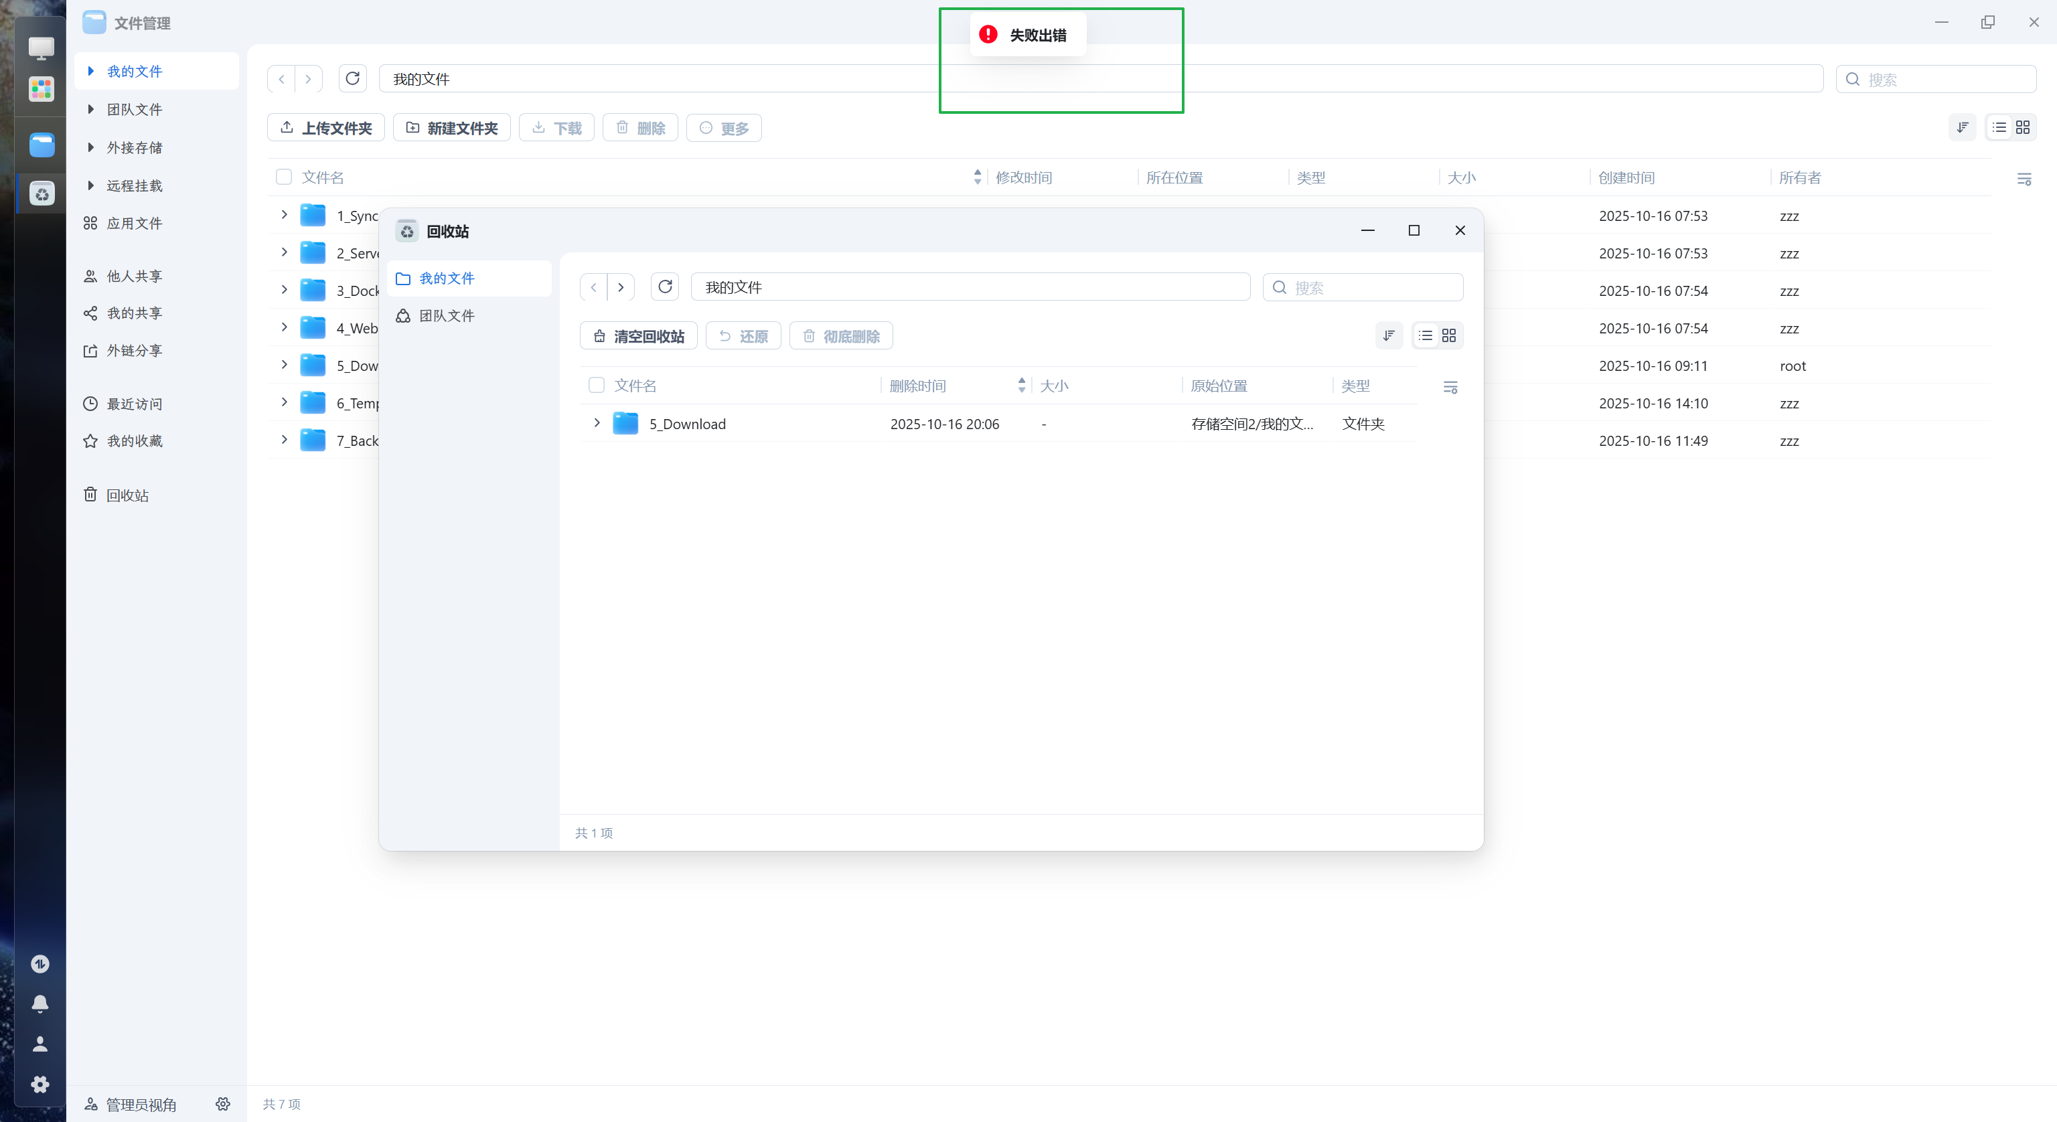2057x1122 pixels.
Task: Expand the 5_Download folder in recycle bin
Action: coord(597,423)
